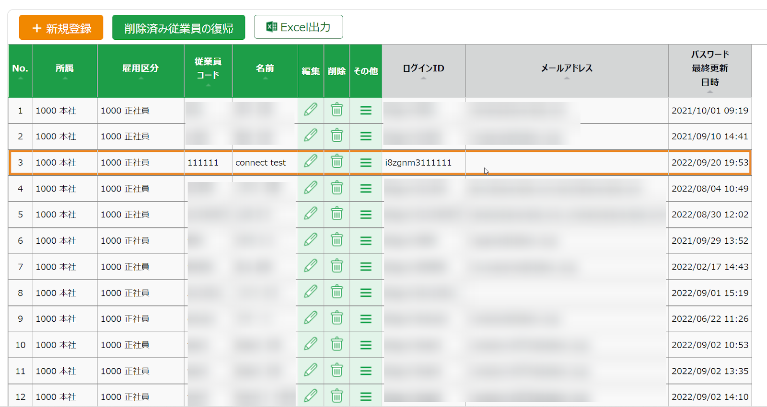Select date 2022/06/22 11:26
The height and width of the screenshot is (407, 767).
tap(709, 319)
